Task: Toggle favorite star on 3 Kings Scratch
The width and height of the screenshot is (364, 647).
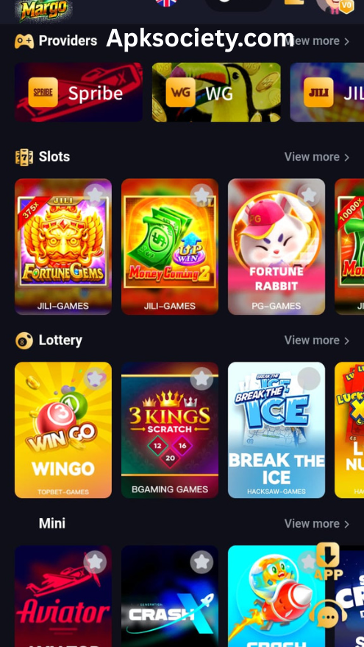Action: coord(201,378)
